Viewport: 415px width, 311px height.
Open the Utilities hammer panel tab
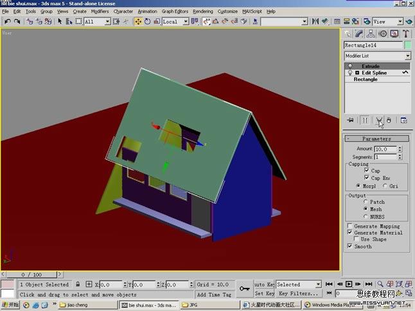[x=406, y=33]
